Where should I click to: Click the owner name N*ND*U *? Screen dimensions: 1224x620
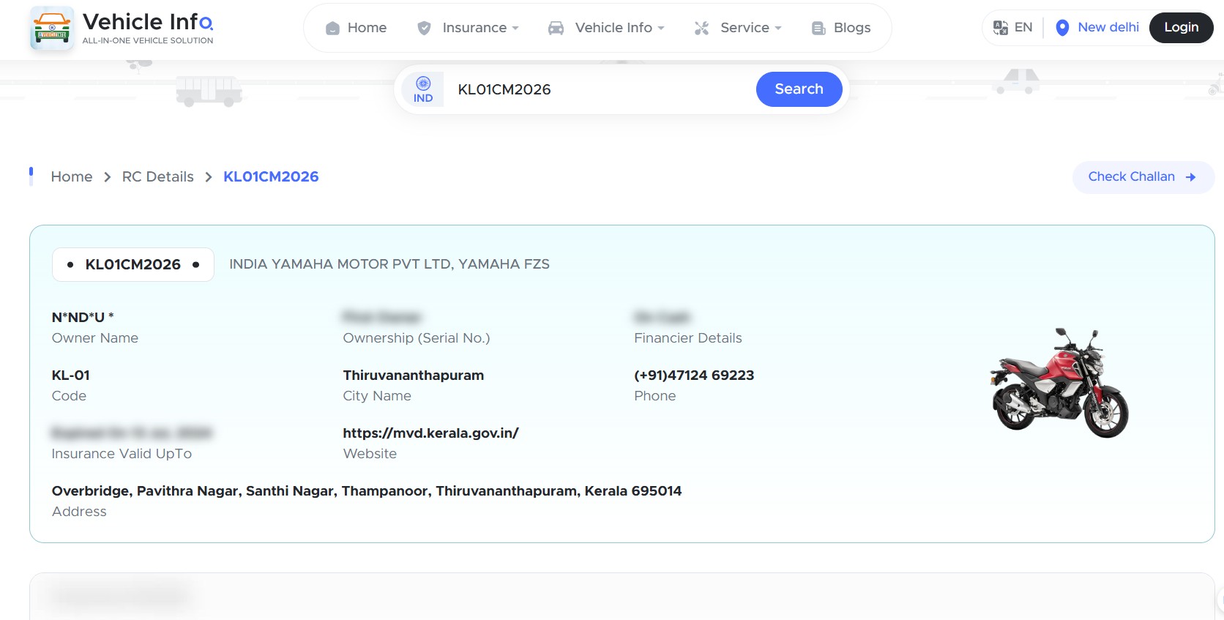coord(83,318)
